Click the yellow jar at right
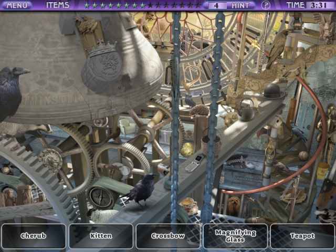336x252 pixels. (x=323, y=171)
